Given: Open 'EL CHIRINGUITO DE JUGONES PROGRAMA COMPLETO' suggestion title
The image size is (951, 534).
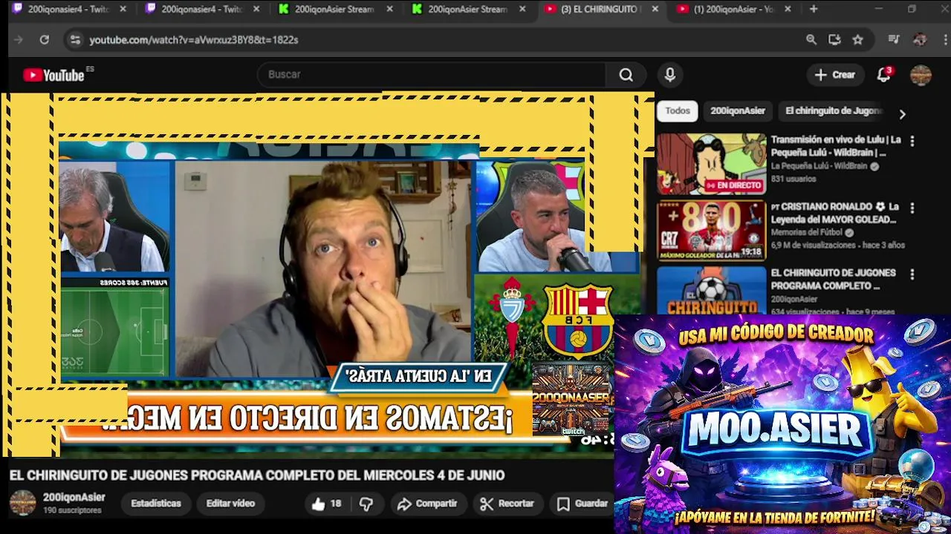Looking at the screenshot, I should coord(833,280).
